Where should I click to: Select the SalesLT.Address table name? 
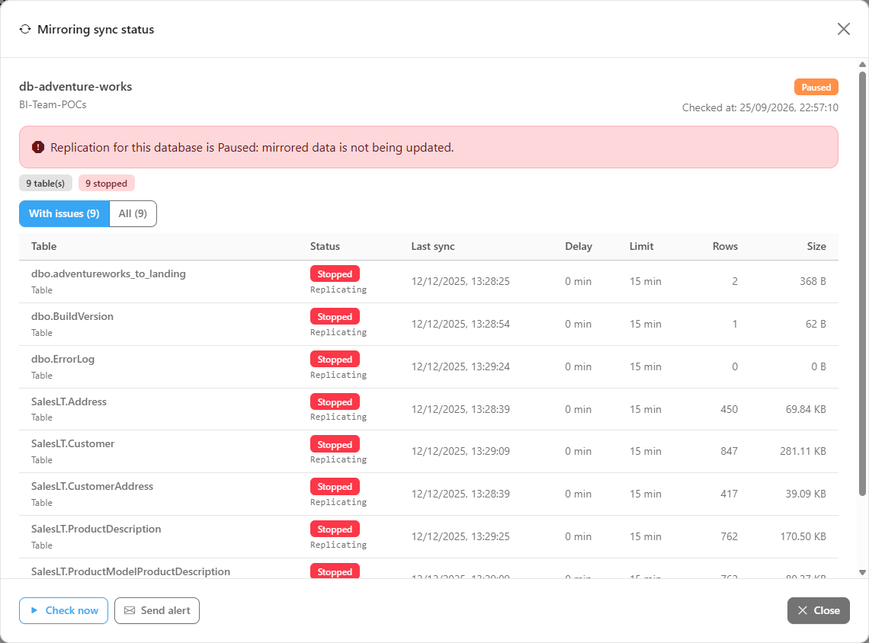pyautogui.click(x=69, y=401)
